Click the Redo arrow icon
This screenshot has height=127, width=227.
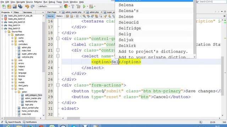click(x=33, y=6)
